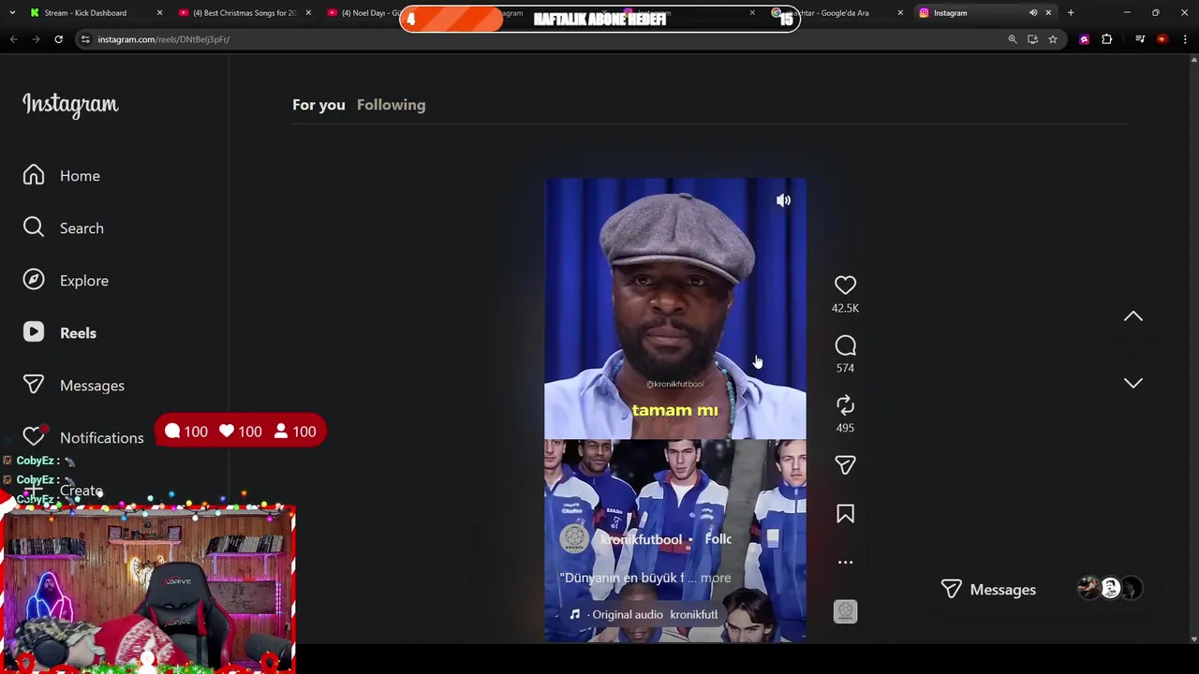
Task: Switch to the Best Christmas Songs tab
Action: point(244,13)
